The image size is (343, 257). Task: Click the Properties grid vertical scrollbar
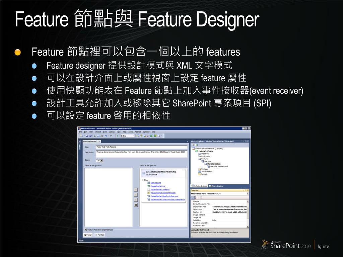pos(248,213)
